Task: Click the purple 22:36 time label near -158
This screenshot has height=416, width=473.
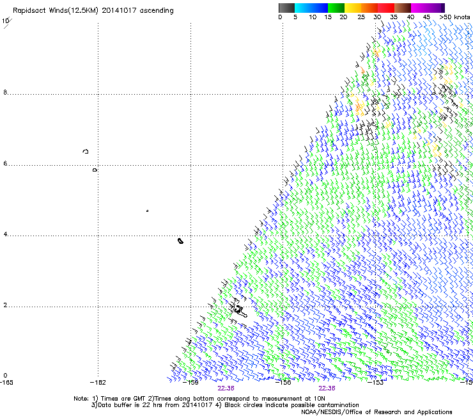Action: coord(226,388)
